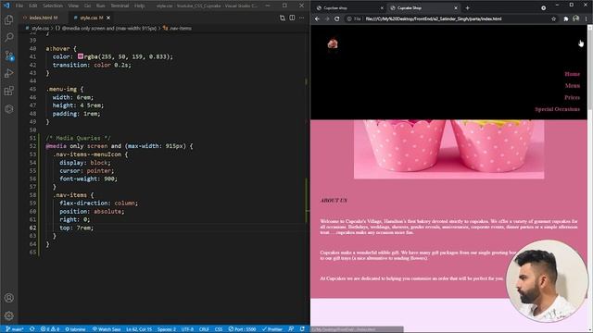Change the CSS language mode in status bar
This screenshot has height=333, width=593.
[219, 329]
